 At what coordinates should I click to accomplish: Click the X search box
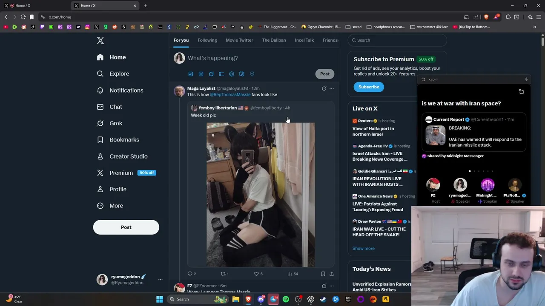[x=397, y=40]
